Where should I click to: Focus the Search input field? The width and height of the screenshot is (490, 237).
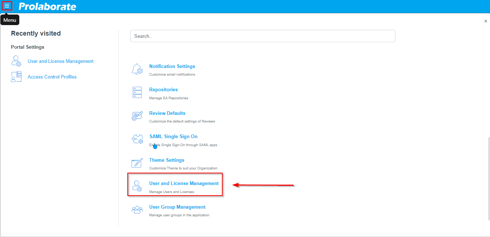tap(263, 36)
